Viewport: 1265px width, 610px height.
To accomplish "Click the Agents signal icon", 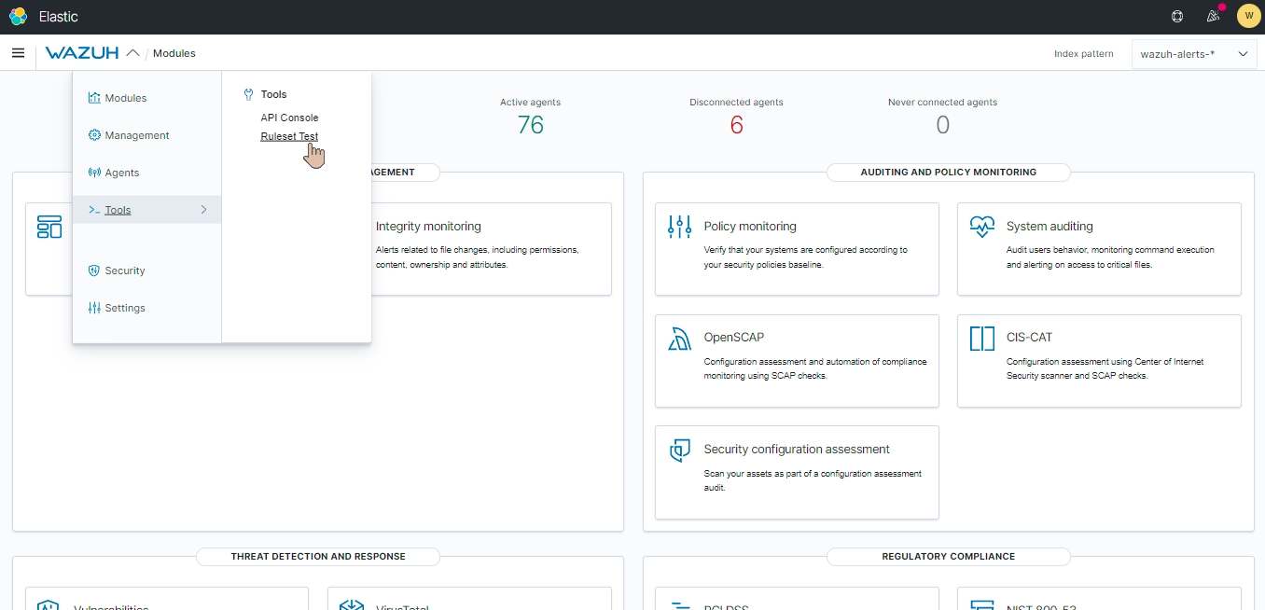I will [94, 173].
